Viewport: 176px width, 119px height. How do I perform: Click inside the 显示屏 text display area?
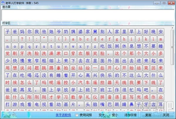coord(88,15)
